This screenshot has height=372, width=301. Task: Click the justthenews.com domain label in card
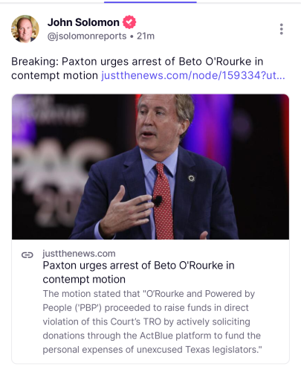[x=79, y=254]
